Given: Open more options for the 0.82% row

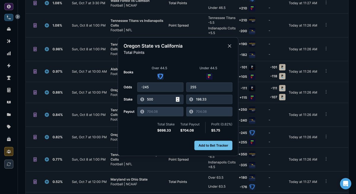Looking at the screenshot, I should pos(326,137).
